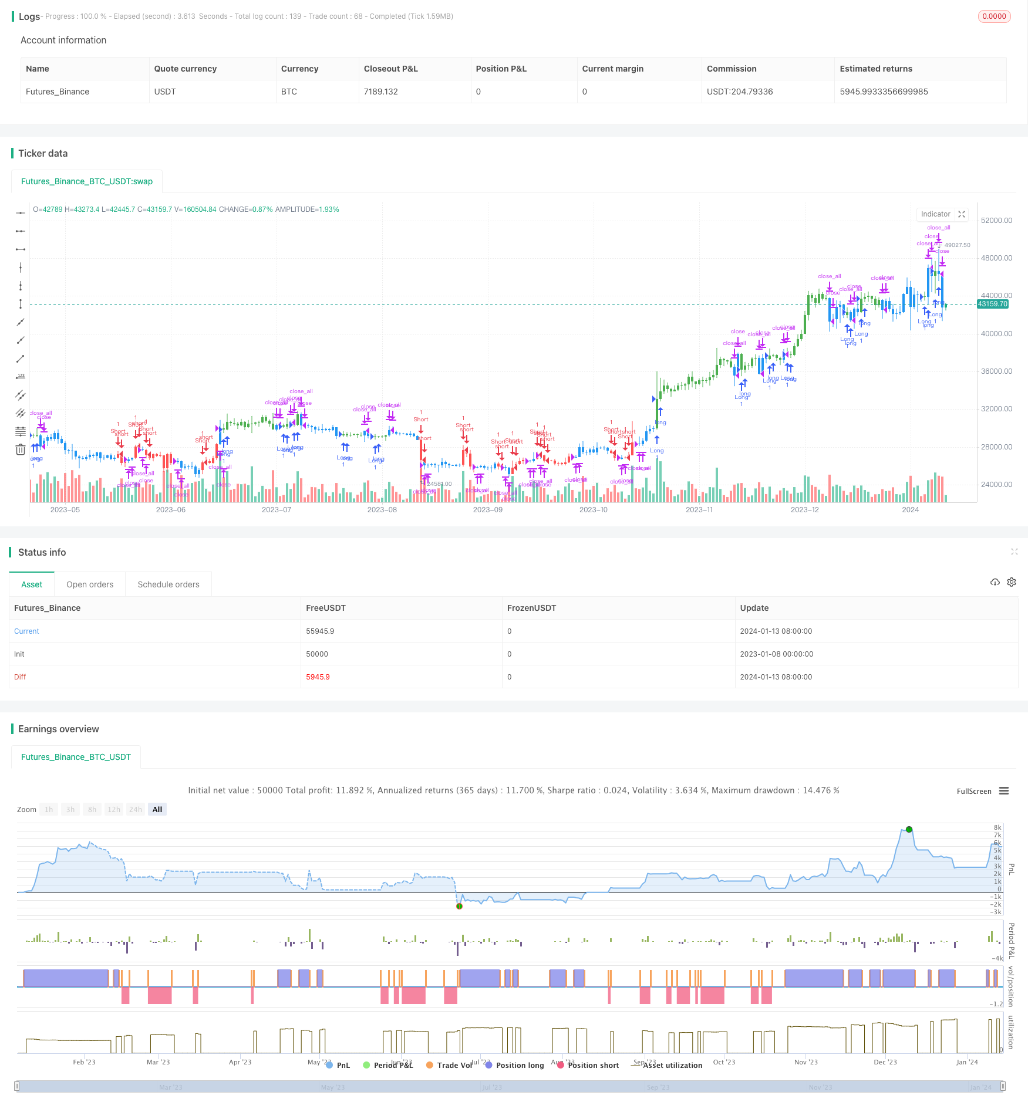Toggle the Period P&L legend series
The width and height of the screenshot is (1028, 1109).
tap(388, 1065)
